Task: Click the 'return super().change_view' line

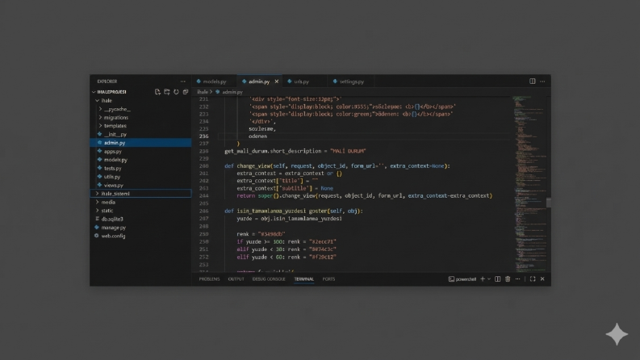Action: click(x=365, y=196)
